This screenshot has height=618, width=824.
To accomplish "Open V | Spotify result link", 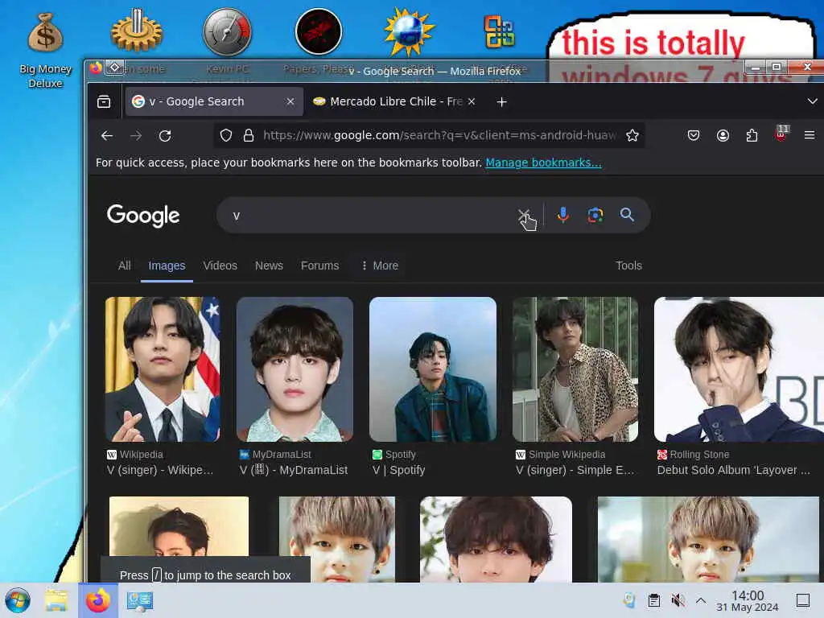I will (399, 470).
